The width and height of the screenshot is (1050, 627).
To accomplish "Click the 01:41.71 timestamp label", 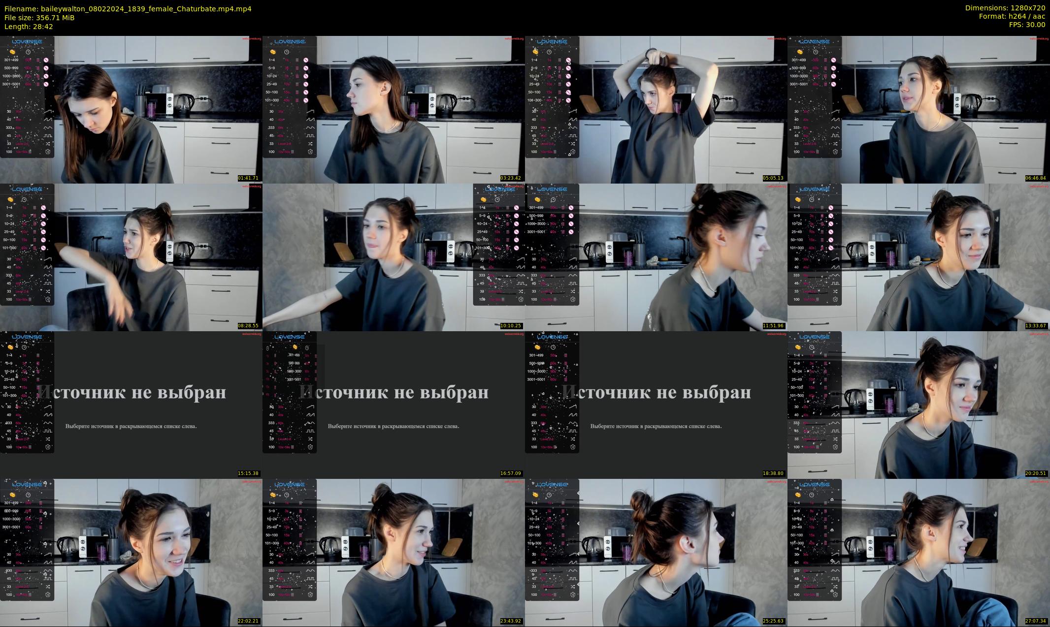I will click(248, 178).
